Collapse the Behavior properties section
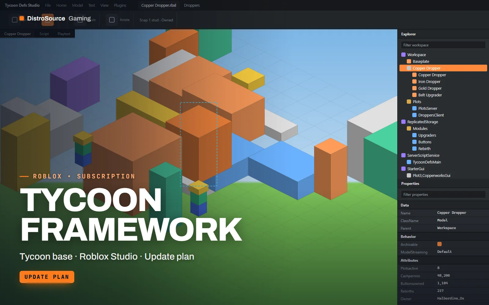The height and width of the screenshot is (305, 489). tap(443, 237)
